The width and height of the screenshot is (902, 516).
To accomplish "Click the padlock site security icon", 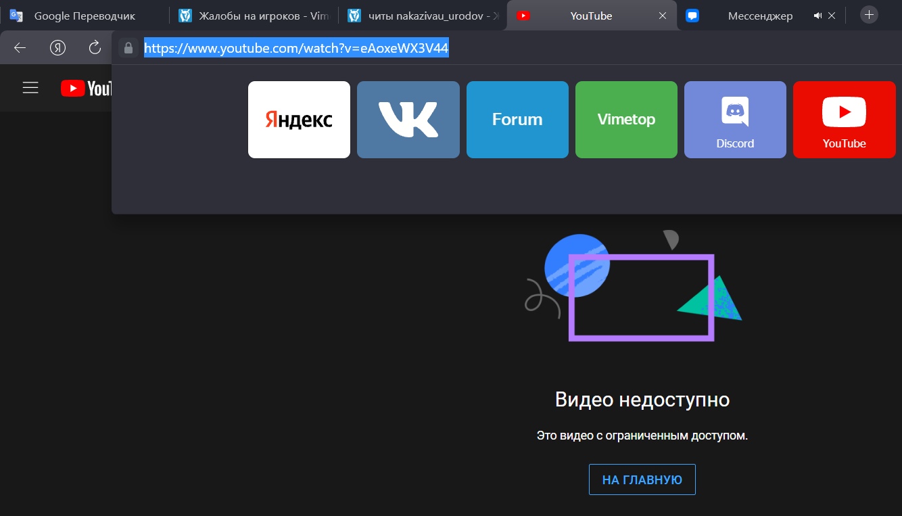I will click(128, 48).
